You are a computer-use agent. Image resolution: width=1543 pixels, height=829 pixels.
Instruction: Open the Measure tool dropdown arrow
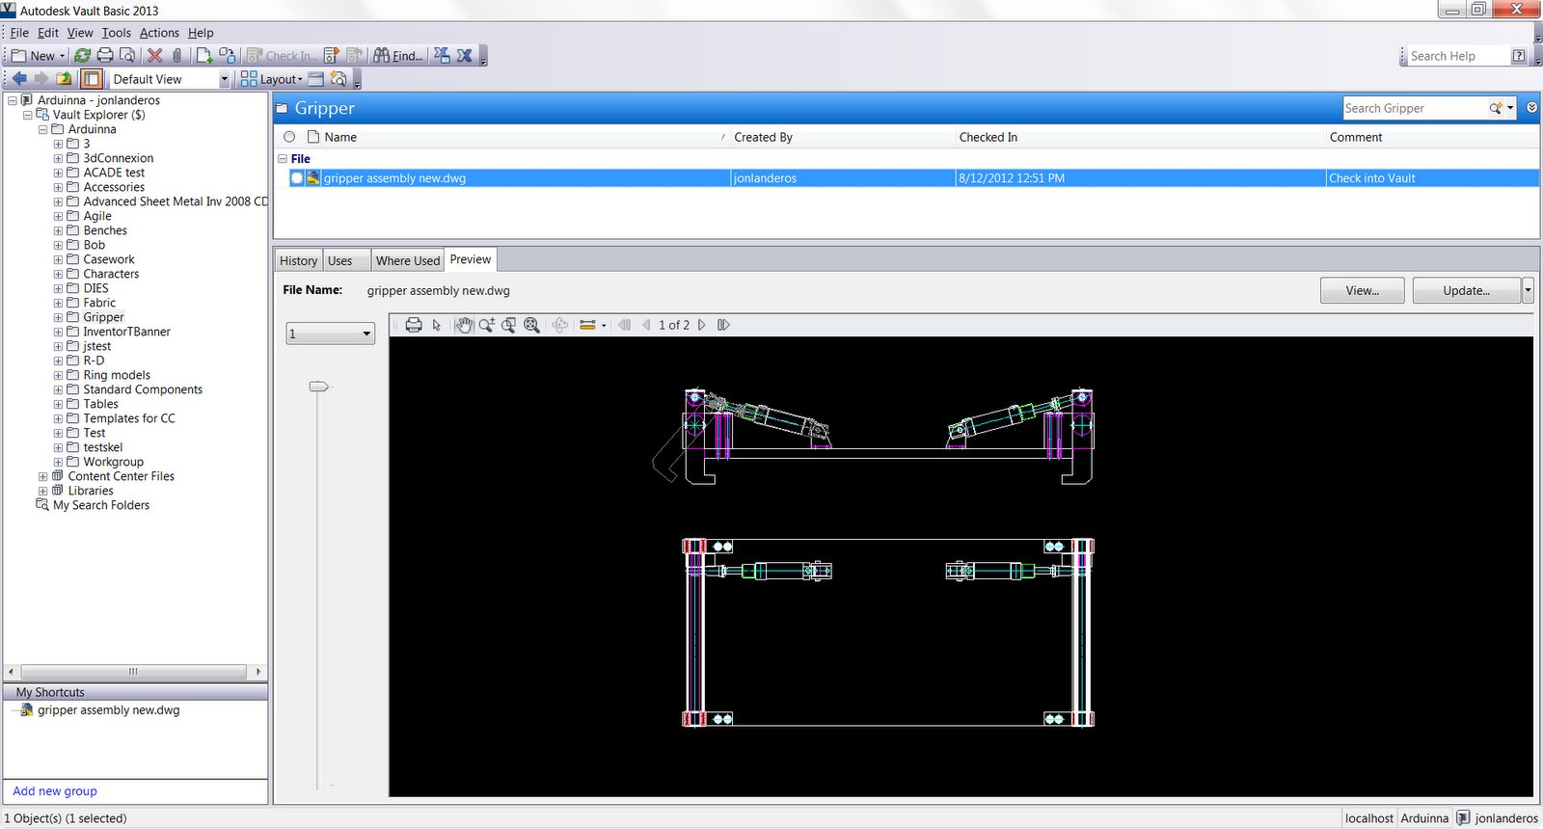[604, 325]
